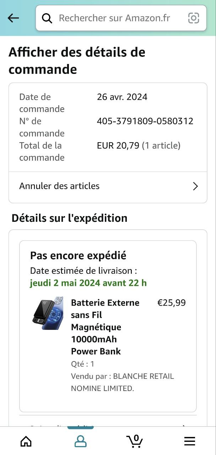
Task: Tap the Pas encore expédié heading
Action: [x=78, y=256]
